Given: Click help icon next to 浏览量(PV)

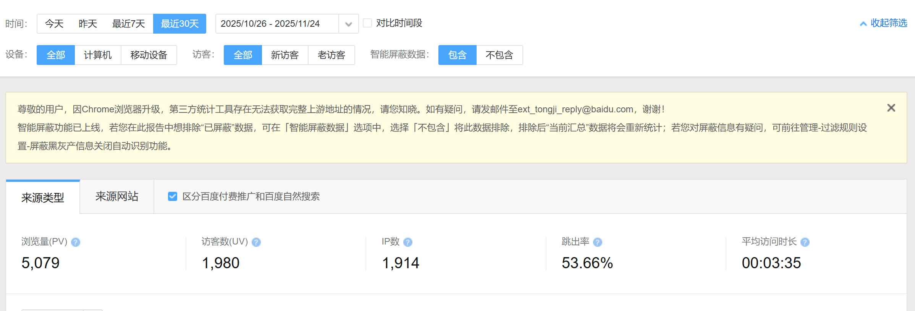Looking at the screenshot, I should tap(76, 242).
